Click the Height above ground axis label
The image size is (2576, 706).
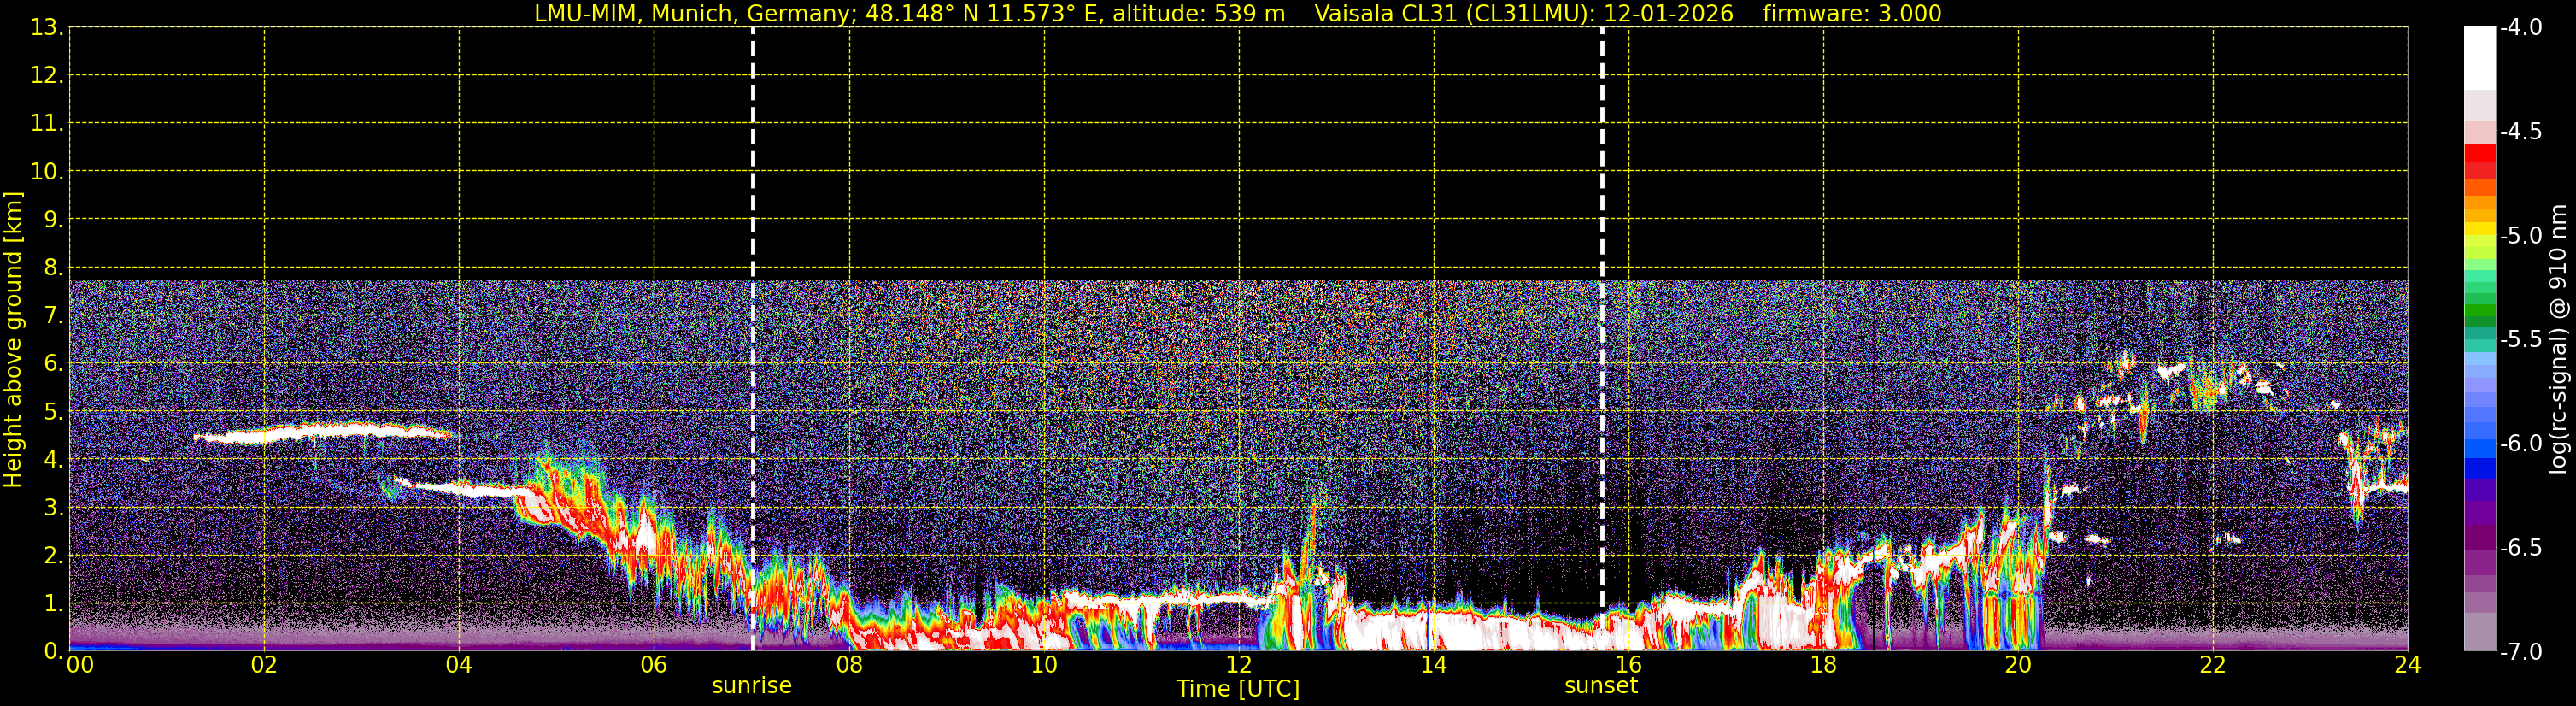point(13,339)
